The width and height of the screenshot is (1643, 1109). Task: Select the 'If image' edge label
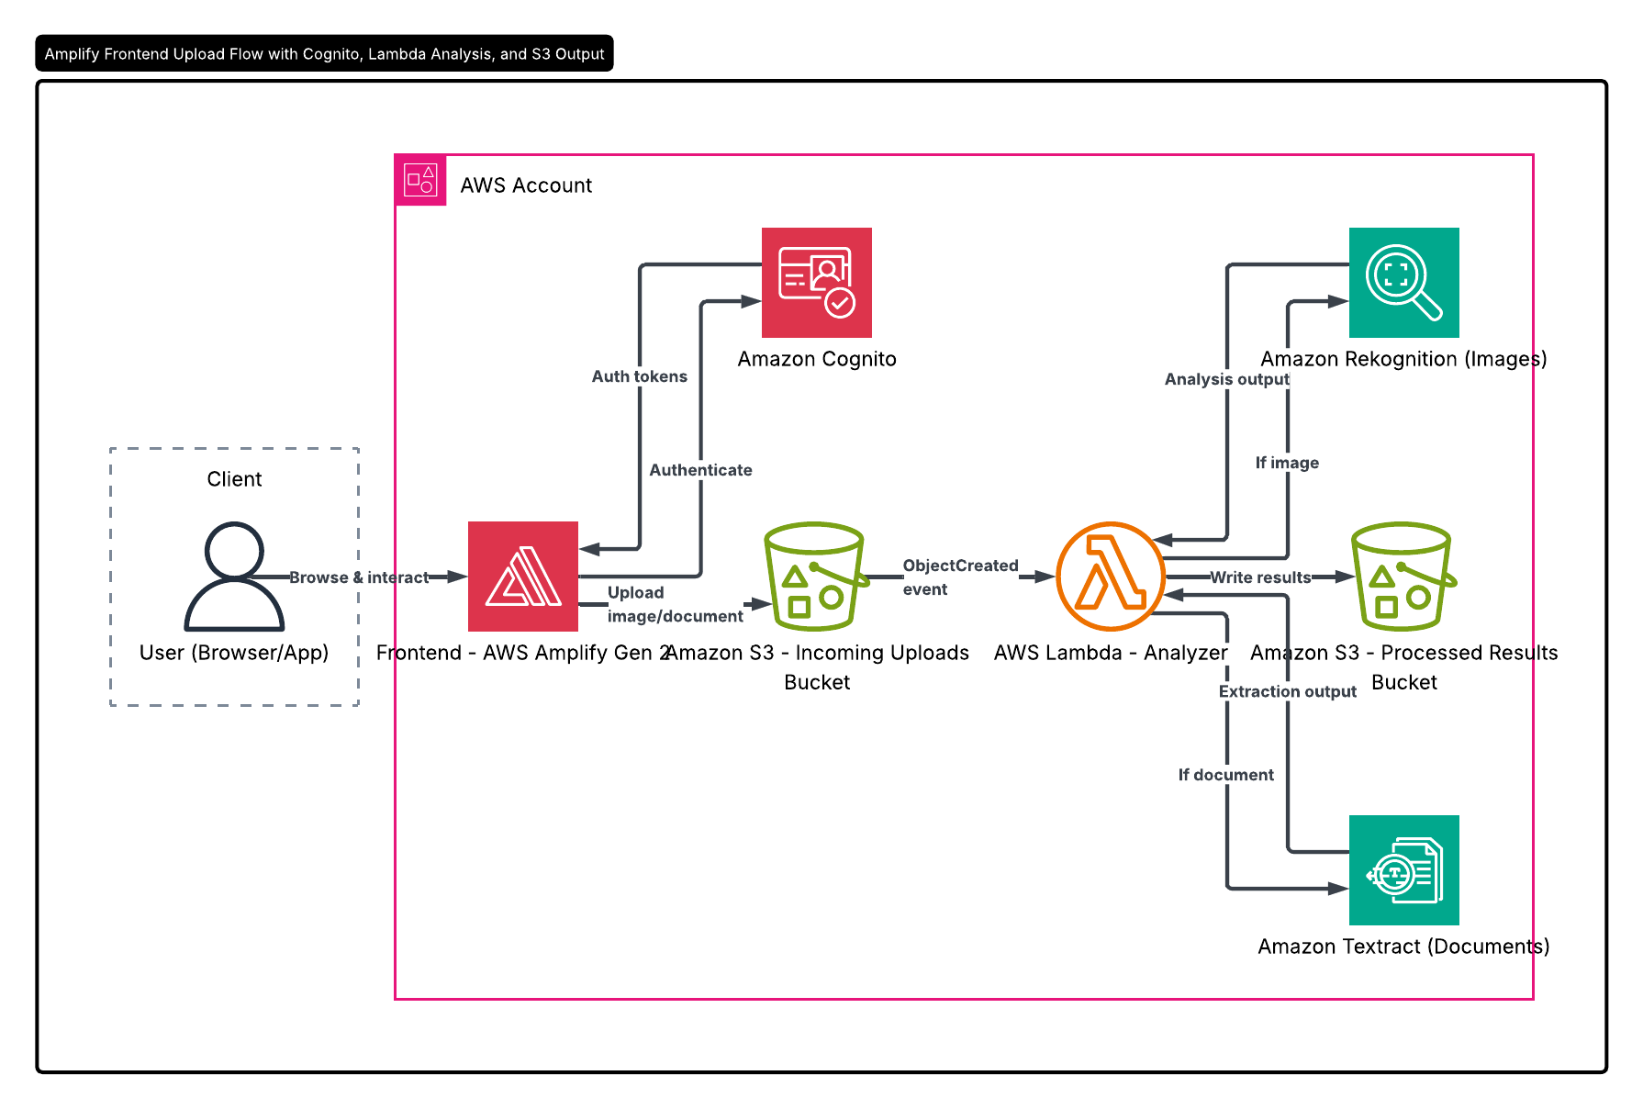(x=1288, y=463)
